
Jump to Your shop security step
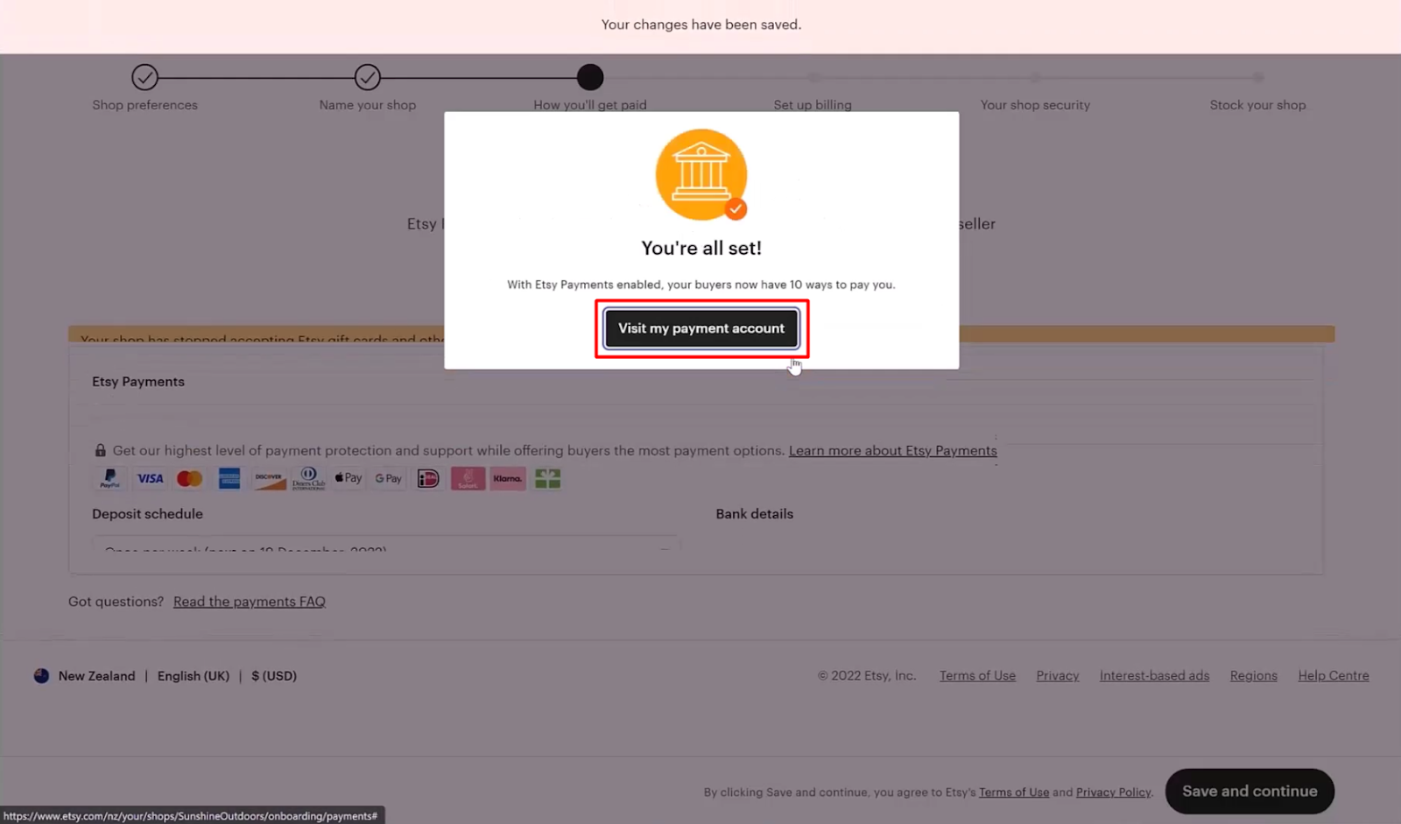1035,105
